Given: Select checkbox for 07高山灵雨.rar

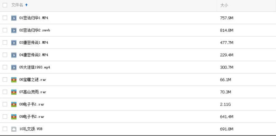Looking at the screenshot, I should point(5,92).
